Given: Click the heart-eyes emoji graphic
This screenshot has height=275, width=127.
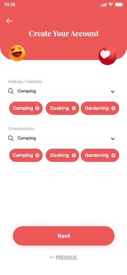Looking at the screenshot, I should [x=17, y=53].
